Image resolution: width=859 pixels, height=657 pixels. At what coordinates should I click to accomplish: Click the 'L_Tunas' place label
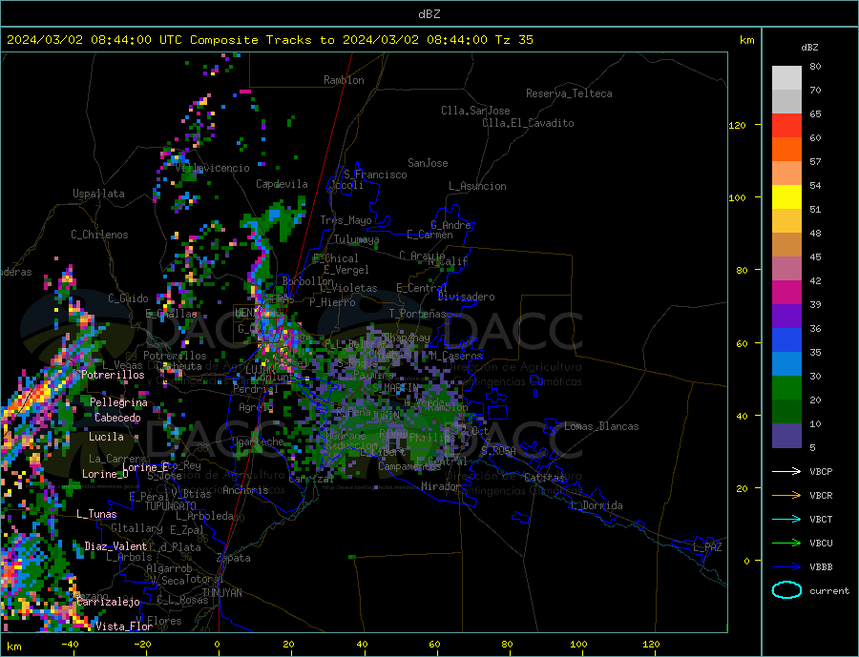tap(96, 514)
